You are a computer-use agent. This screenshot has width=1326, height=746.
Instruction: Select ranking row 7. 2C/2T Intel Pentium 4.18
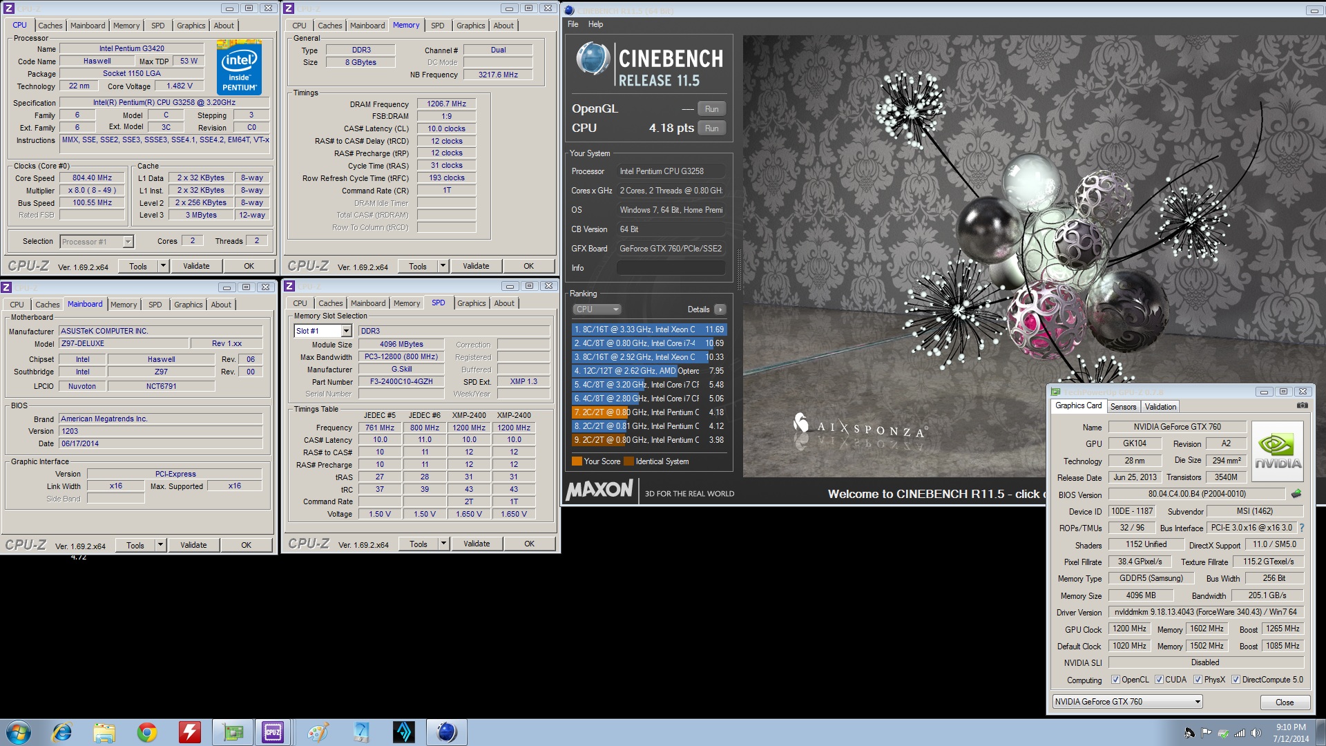tap(648, 412)
